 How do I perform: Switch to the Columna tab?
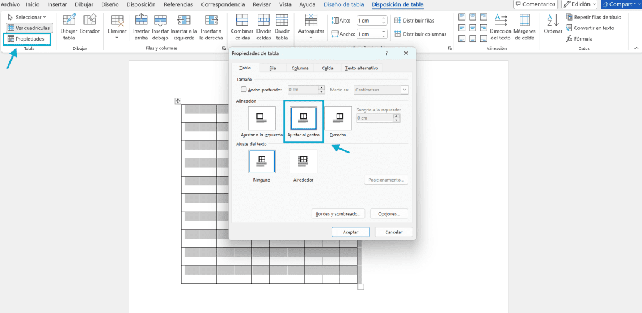click(x=300, y=68)
